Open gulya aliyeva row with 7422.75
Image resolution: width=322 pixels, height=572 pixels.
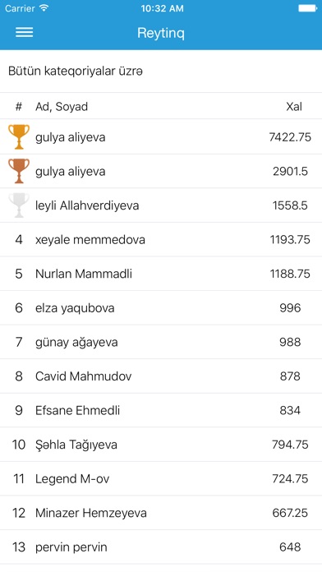(161, 136)
